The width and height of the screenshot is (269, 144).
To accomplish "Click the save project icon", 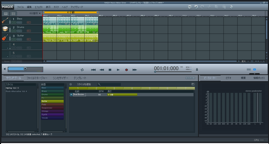I will [x=190, y=7].
